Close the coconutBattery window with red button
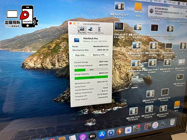This screenshot has height=140, width=187. (x=71, y=23)
